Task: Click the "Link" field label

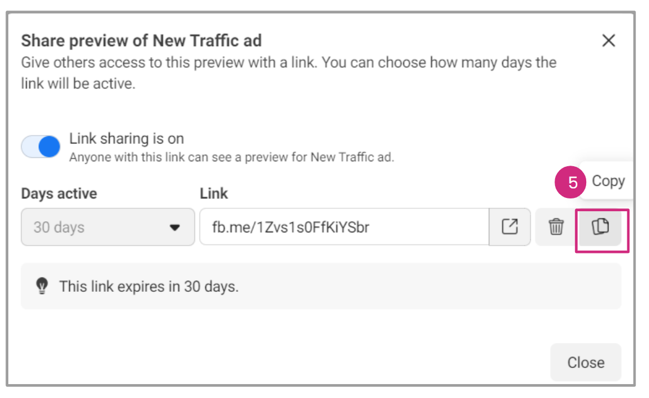Action: pyautogui.click(x=214, y=193)
